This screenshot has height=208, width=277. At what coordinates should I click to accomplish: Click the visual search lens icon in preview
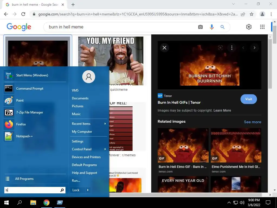pos(220,48)
